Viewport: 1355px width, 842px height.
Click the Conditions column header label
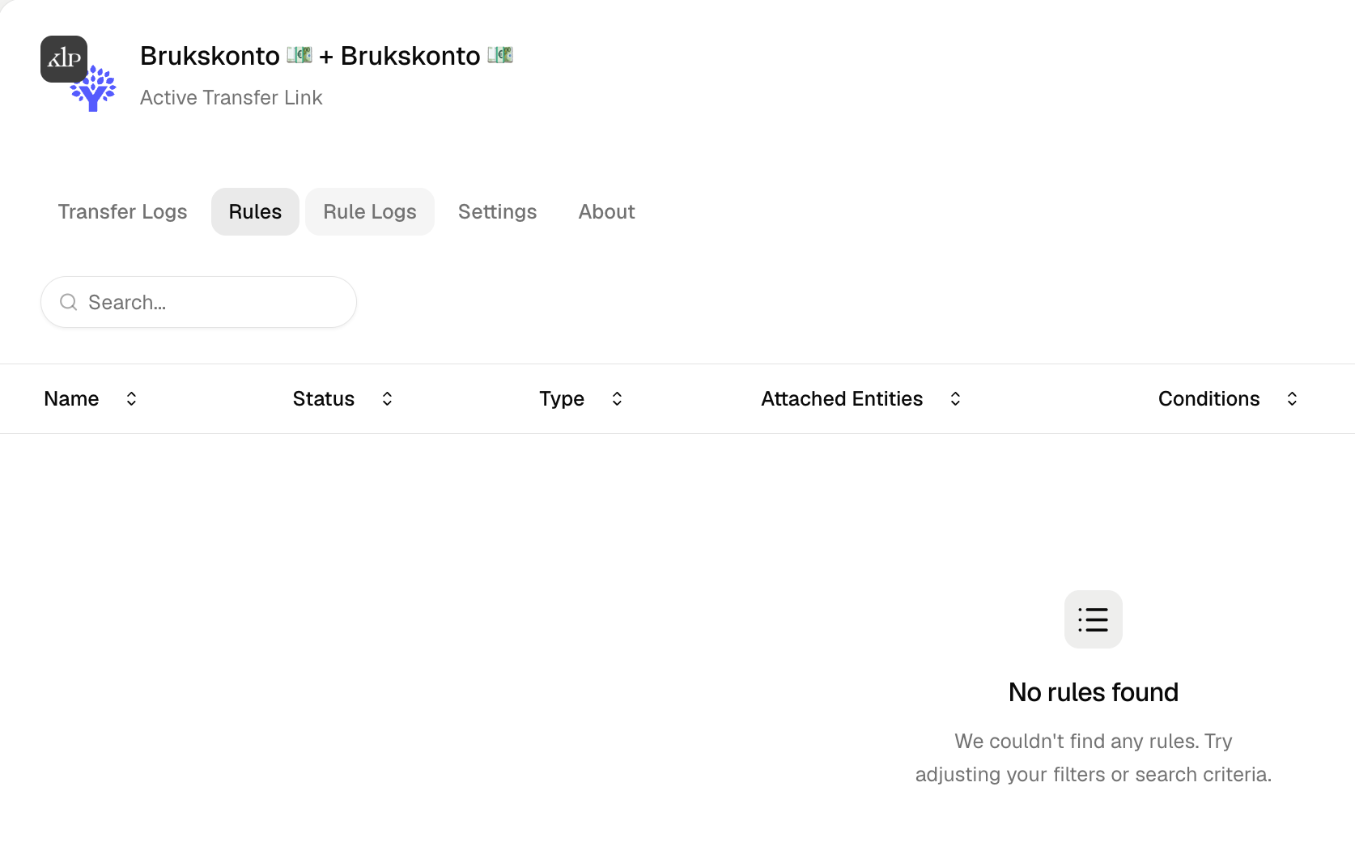tap(1209, 398)
